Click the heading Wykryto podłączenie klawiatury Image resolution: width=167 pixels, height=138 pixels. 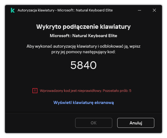83,27
